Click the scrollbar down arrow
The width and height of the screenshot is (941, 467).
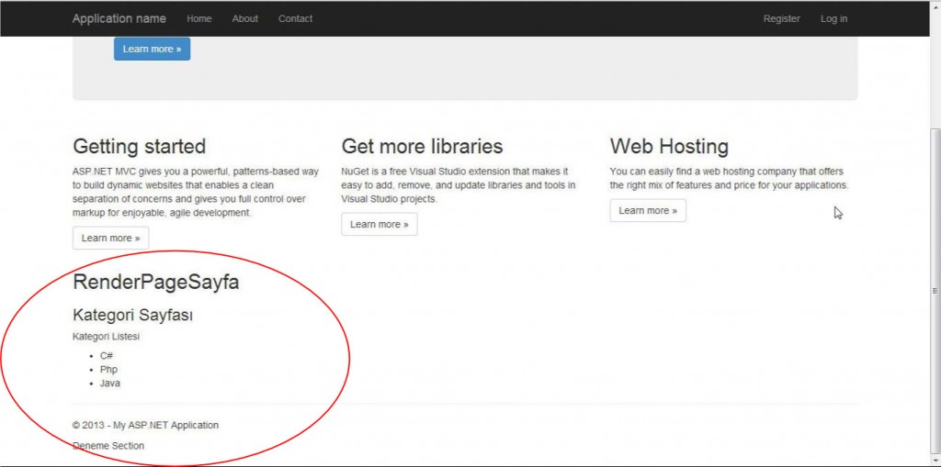pyautogui.click(x=935, y=461)
